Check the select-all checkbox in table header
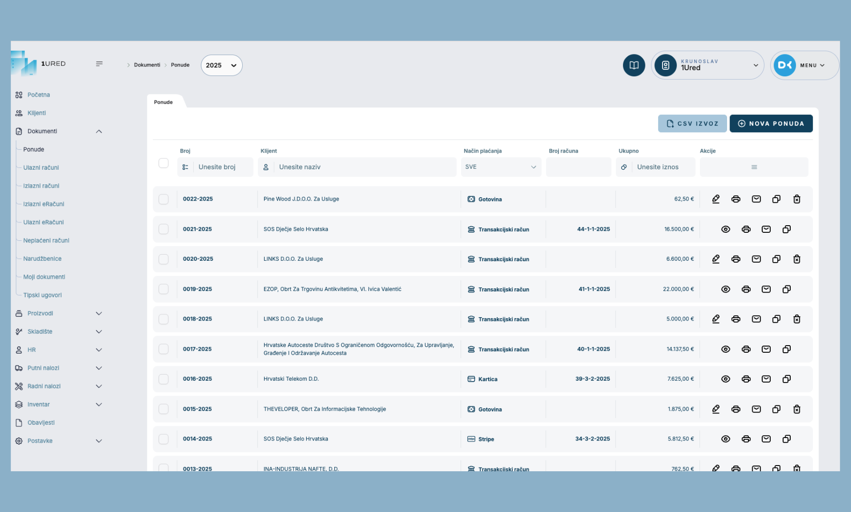This screenshot has width=851, height=512. pyautogui.click(x=163, y=163)
